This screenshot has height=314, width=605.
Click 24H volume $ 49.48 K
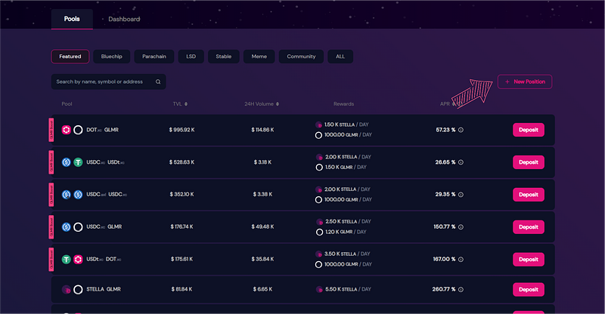262,227
